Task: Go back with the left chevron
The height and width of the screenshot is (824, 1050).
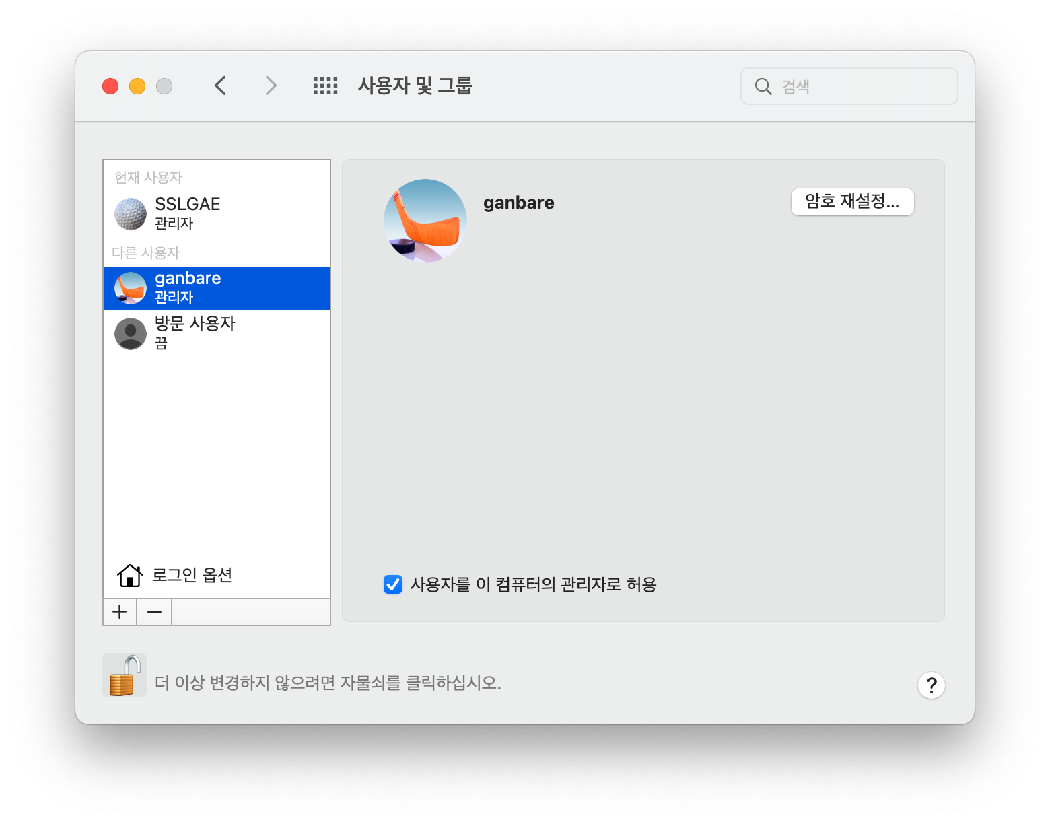Action: [220, 85]
